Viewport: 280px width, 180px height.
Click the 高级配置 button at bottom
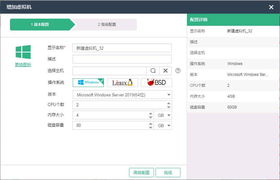click(142, 173)
